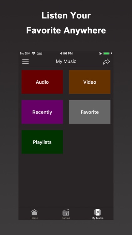132x235 pixels.
Task: Click the rotation lock status icon
Action: (x=100, y=53)
